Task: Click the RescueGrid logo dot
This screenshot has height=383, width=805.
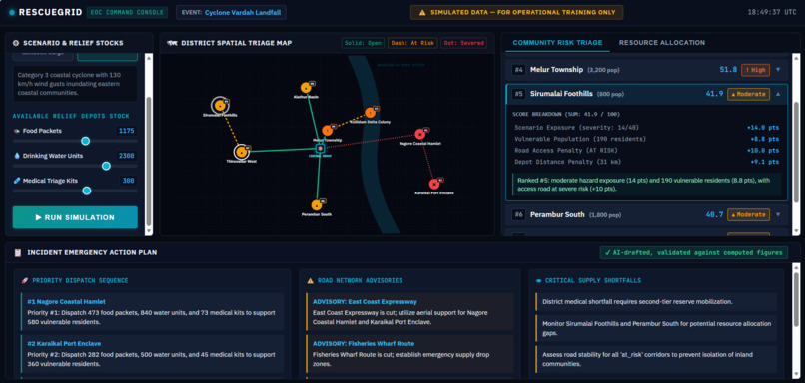Action: [12, 12]
